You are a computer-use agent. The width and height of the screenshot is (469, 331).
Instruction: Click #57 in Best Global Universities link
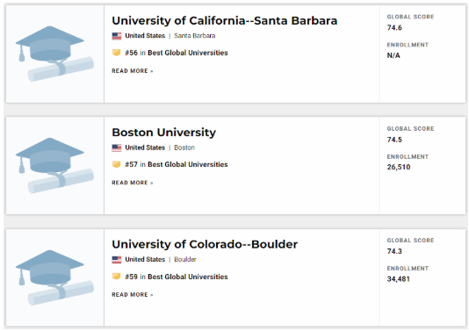(177, 164)
